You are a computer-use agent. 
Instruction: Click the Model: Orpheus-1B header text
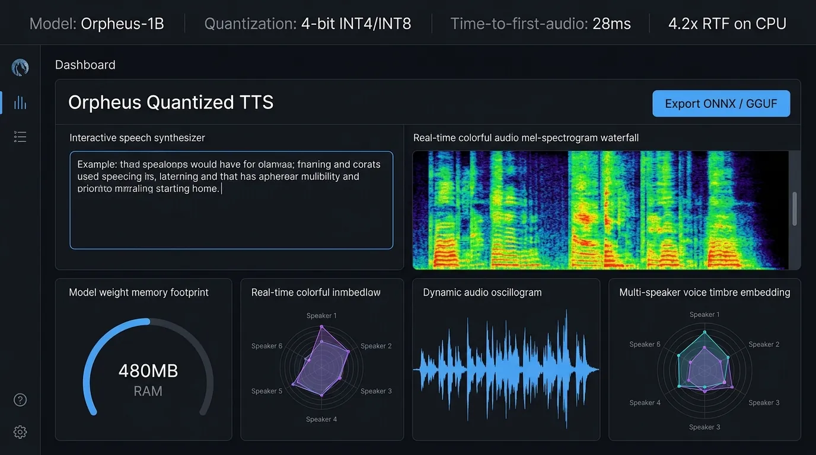click(x=97, y=24)
